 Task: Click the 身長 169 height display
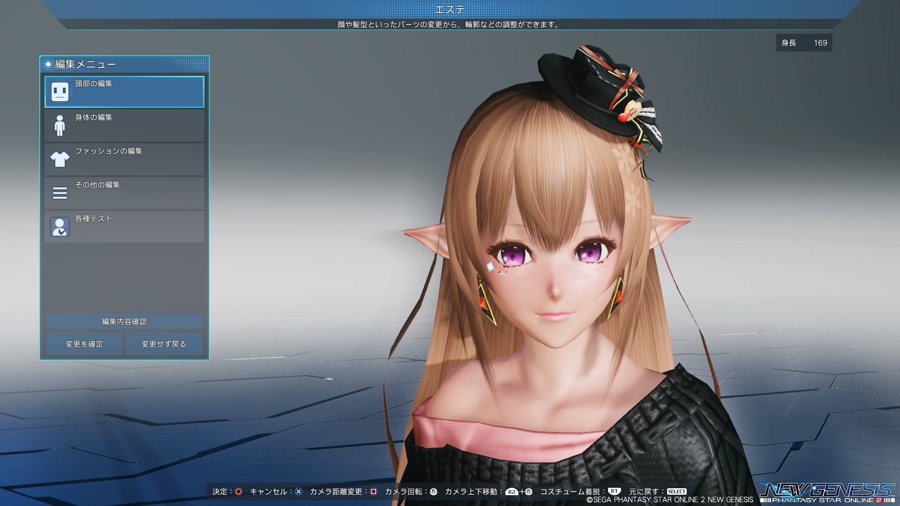click(x=804, y=43)
